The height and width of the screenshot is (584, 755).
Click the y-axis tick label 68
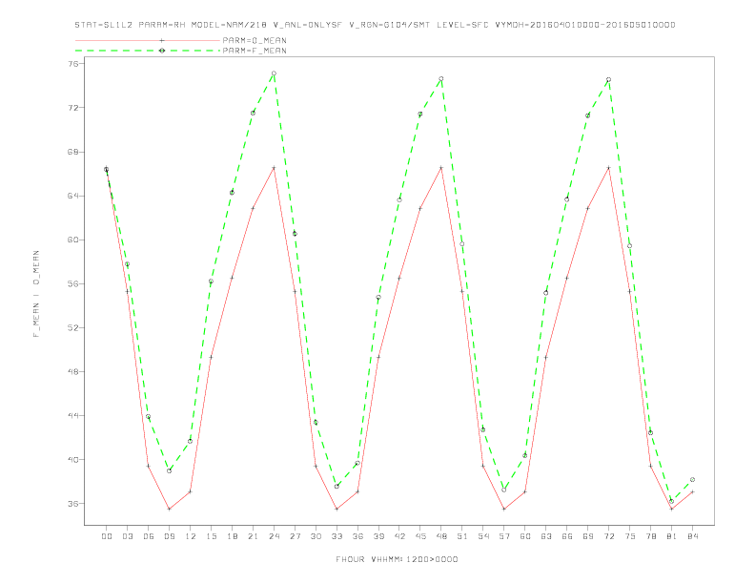(75, 152)
